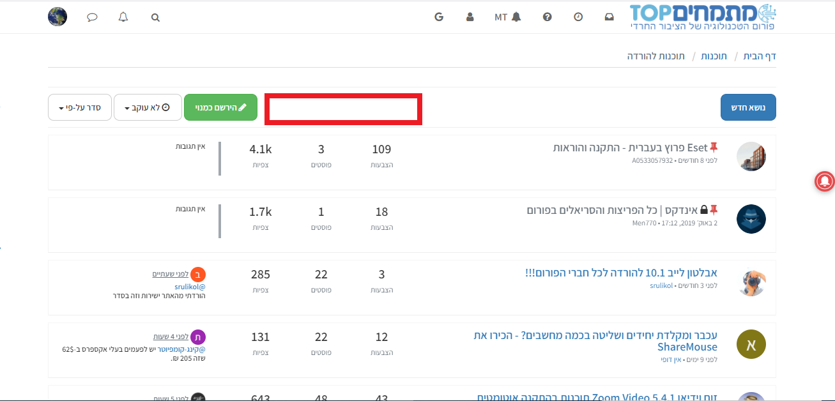Click the Google G icon in navbar
Viewport: 835px width, 401px height.
point(439,17)
